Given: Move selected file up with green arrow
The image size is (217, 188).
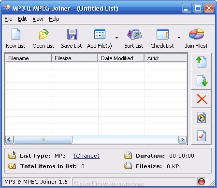Looking at the screenshot, I should tap(201, 62).
